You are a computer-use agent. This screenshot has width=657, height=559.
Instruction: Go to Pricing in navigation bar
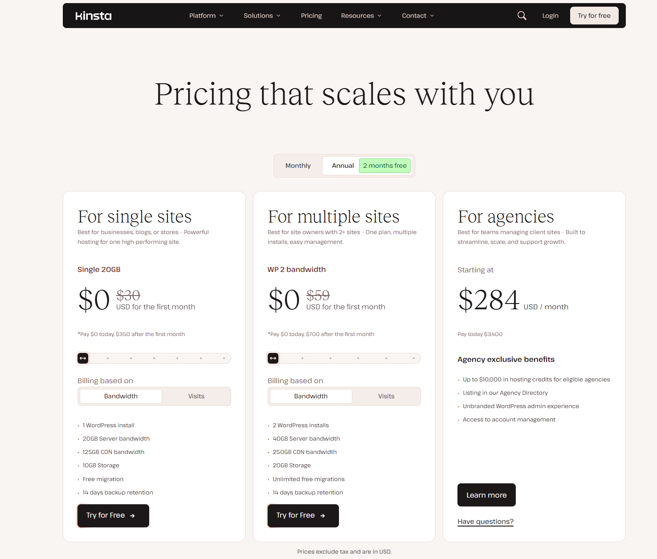pyautogui.click(x=311, y=16)
